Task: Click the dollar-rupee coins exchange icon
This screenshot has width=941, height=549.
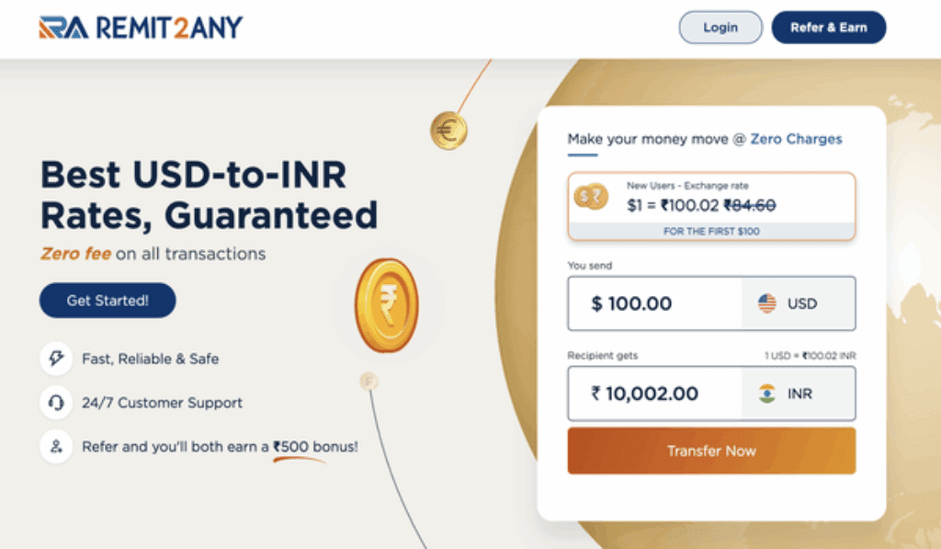Action: pos(591,197)
